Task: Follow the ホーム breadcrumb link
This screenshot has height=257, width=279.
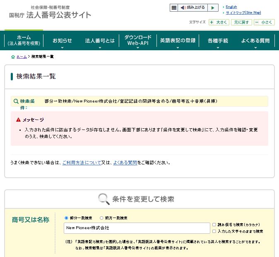Action: click(x=22, y=57)
